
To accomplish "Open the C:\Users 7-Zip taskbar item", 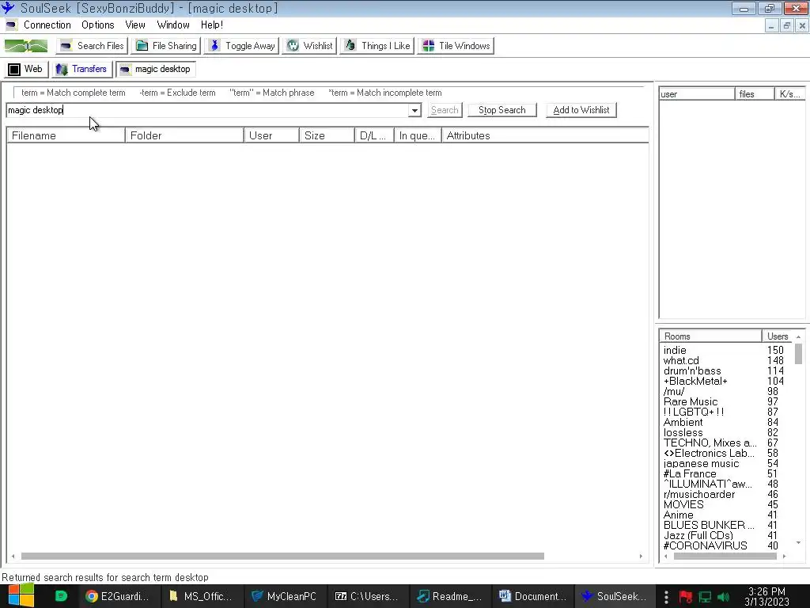I will [x=367, y=596].
